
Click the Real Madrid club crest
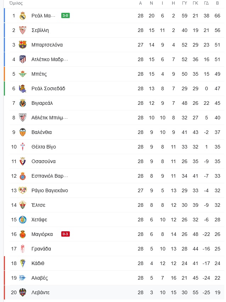pos(23,16)
